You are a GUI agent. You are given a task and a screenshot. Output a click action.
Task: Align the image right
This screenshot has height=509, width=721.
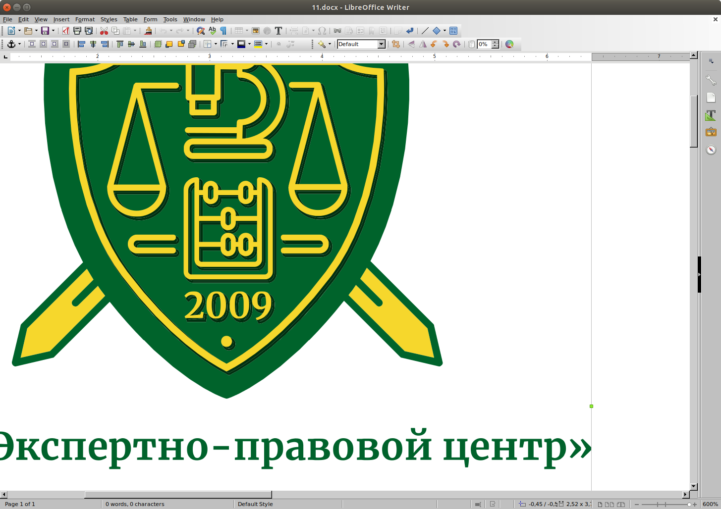105,44
